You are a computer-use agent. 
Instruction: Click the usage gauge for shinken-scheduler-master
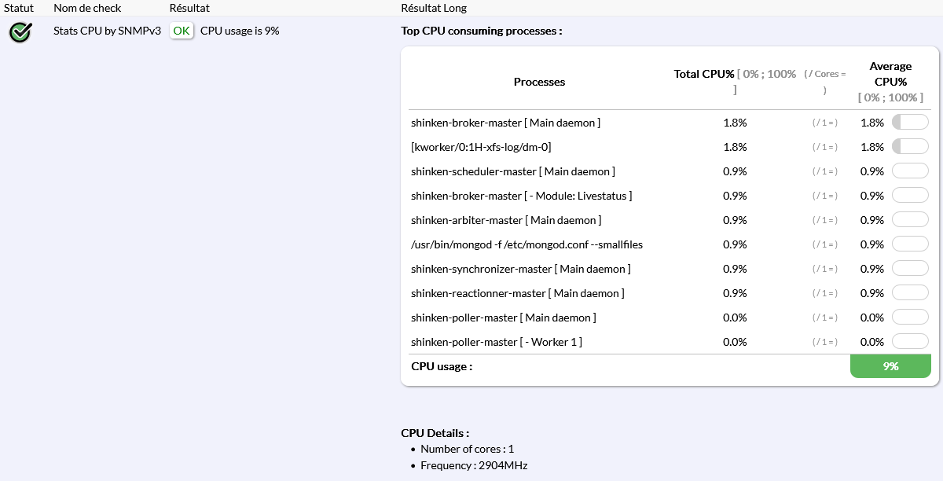(910, 171)
